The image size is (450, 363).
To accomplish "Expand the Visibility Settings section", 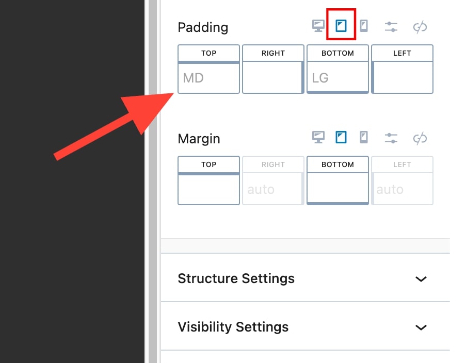I will point(421,327).
